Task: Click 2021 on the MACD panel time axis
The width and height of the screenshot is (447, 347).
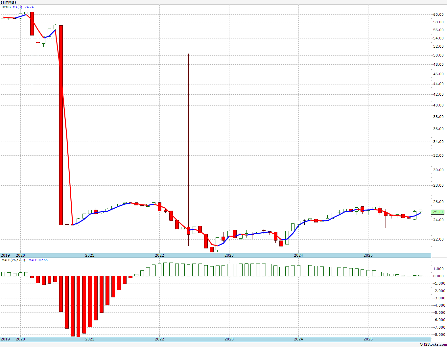Action: pos(90,339)
